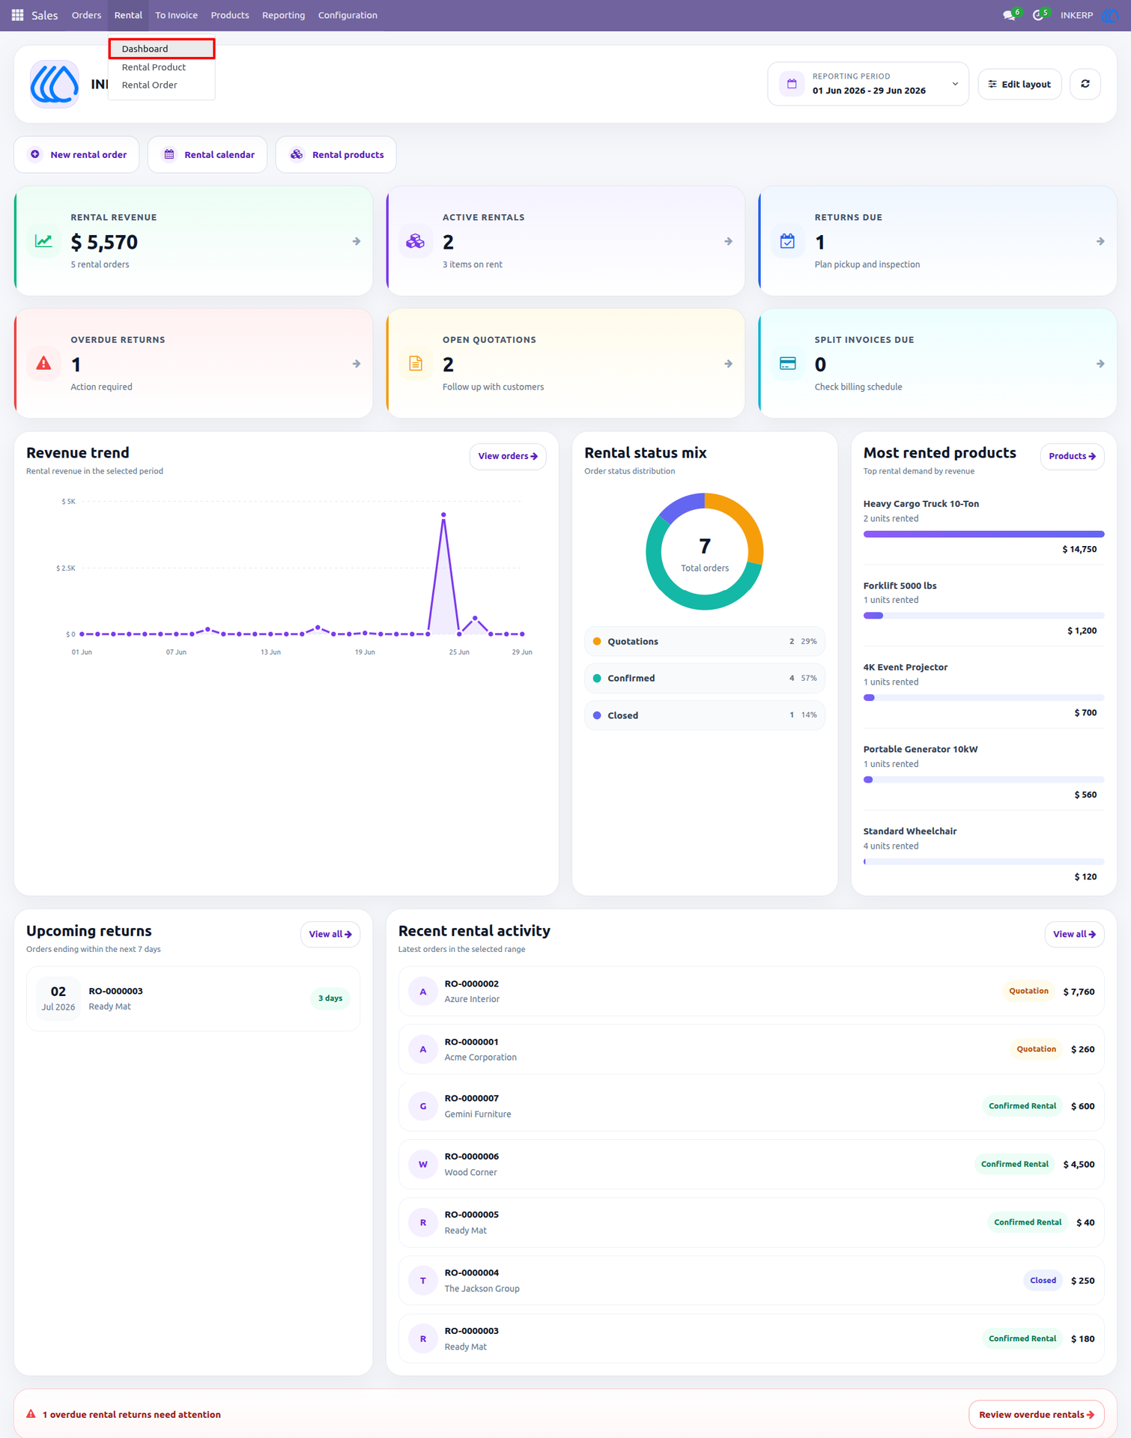
Task: Click the Quotations legend row
Action: point(705,641)
